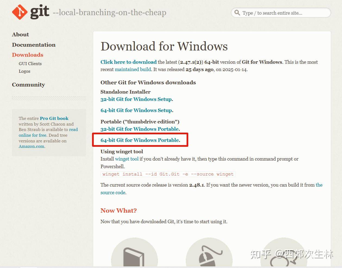342x268 pixels.
Task: Open the Community section
Action: pyautogui.click(x=28, y=85)
